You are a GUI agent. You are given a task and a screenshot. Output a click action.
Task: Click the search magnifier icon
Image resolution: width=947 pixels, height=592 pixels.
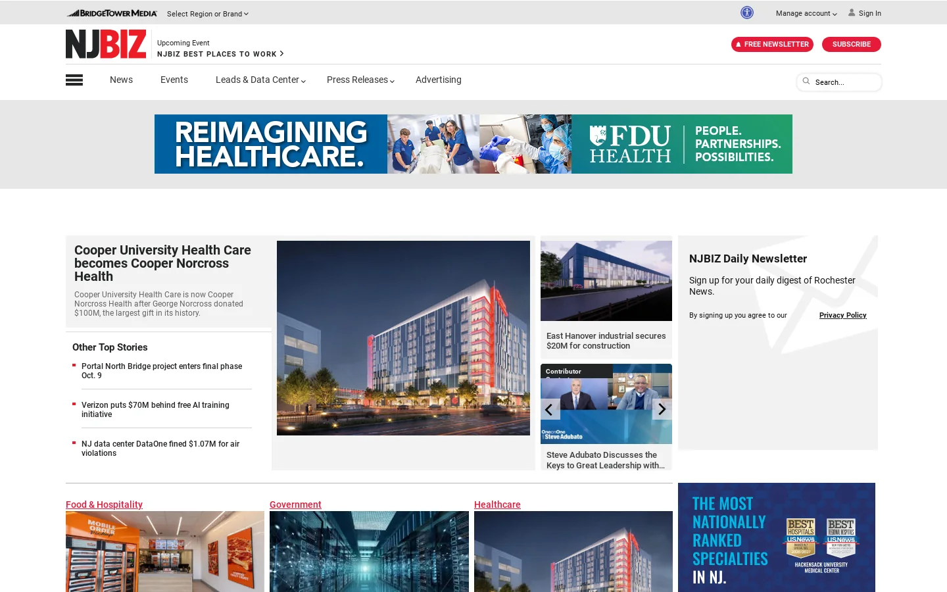806,82
